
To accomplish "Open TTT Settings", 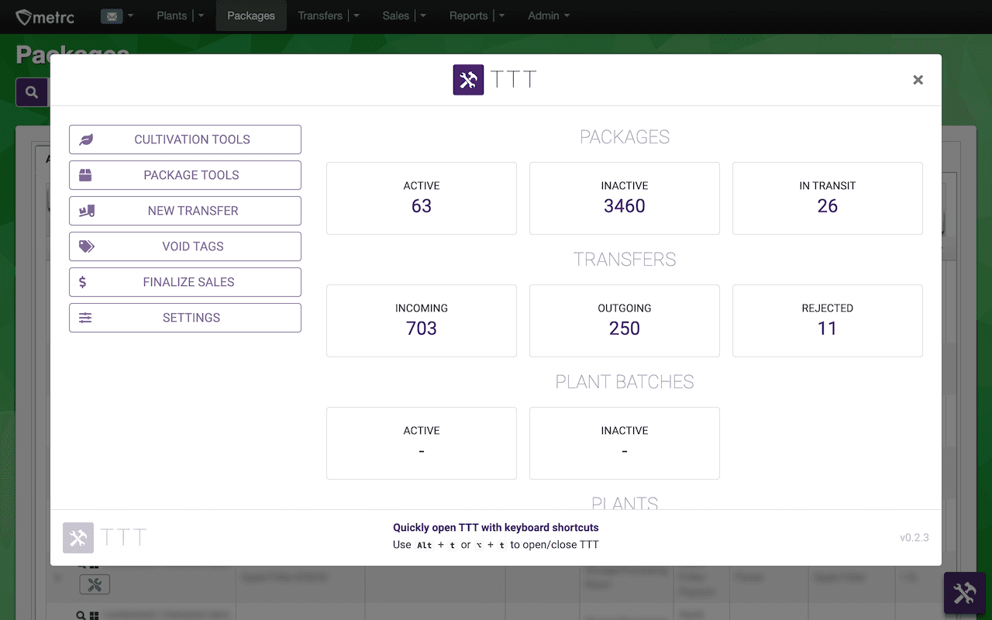I will click(x=185, y=318).
